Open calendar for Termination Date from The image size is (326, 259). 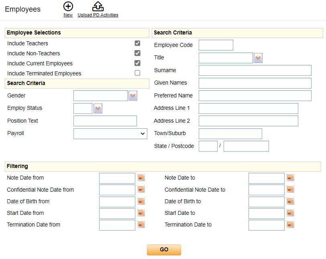pos(141,225)
